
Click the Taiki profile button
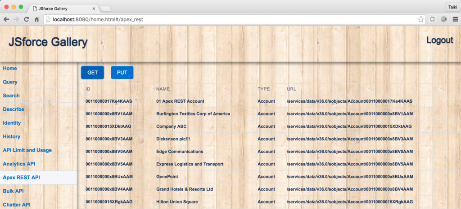[x=452, y=7]
